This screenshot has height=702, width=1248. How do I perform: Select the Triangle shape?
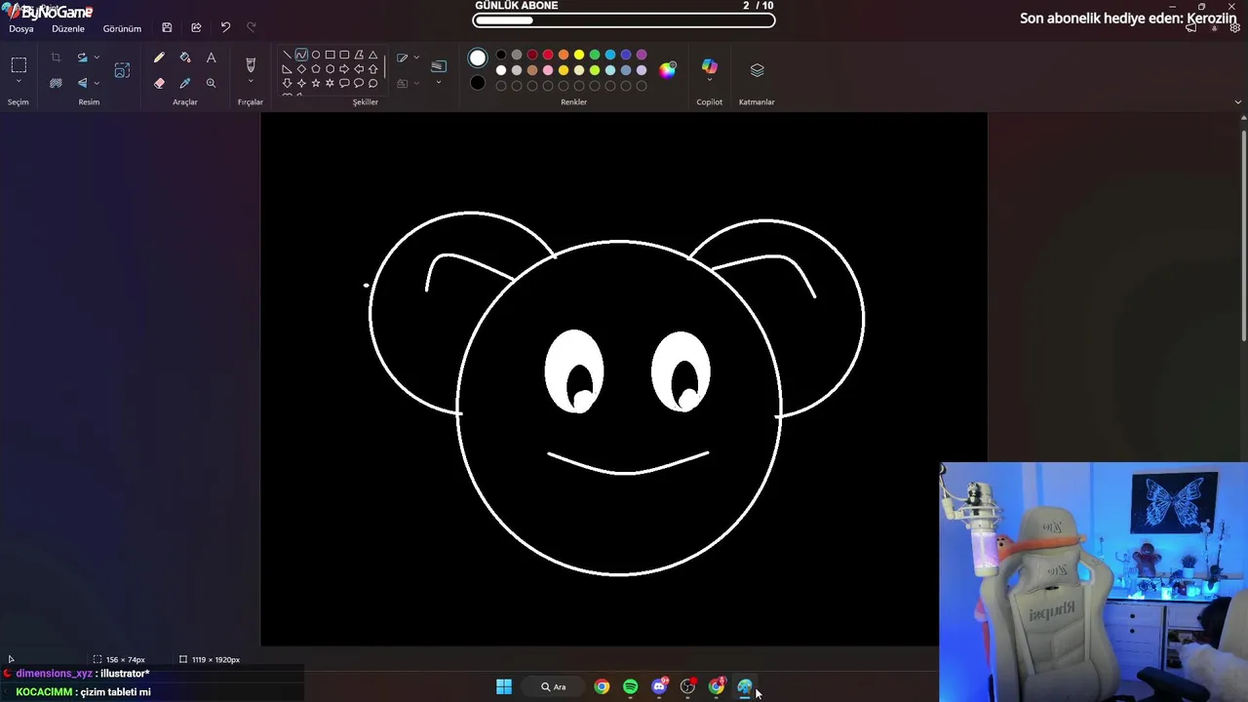[372, 56]
